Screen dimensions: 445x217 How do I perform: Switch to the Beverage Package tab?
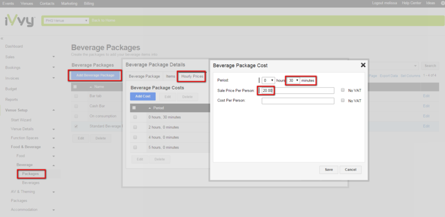[145, 77]
